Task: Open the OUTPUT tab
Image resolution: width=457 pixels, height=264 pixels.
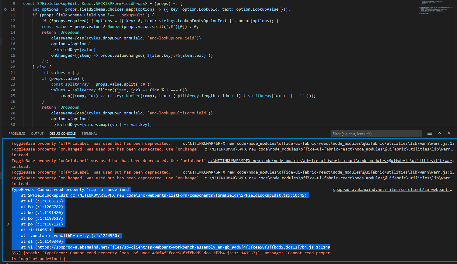Action: 37,134
